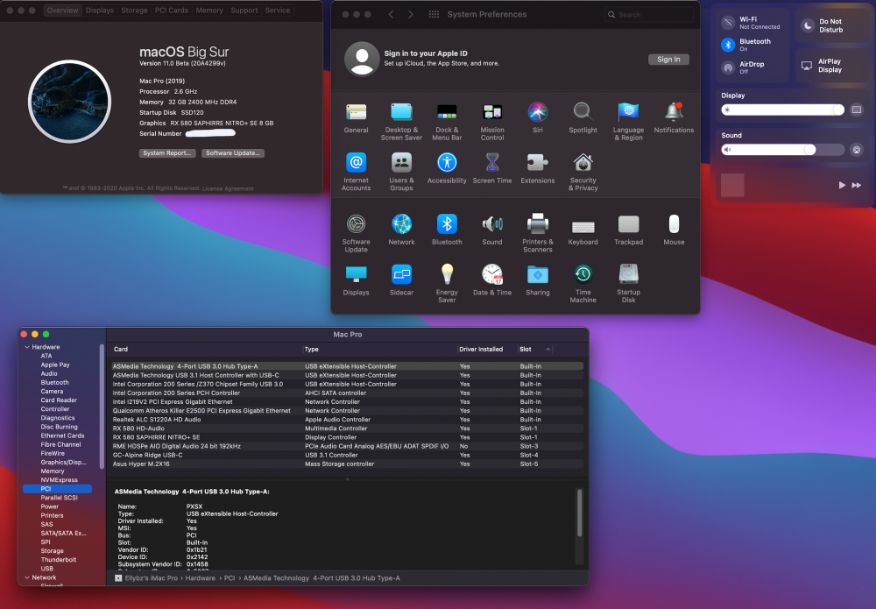Toggle Do Not Disturb in Control Center
Screen dimensions: 876x609
tap(808, 25)
